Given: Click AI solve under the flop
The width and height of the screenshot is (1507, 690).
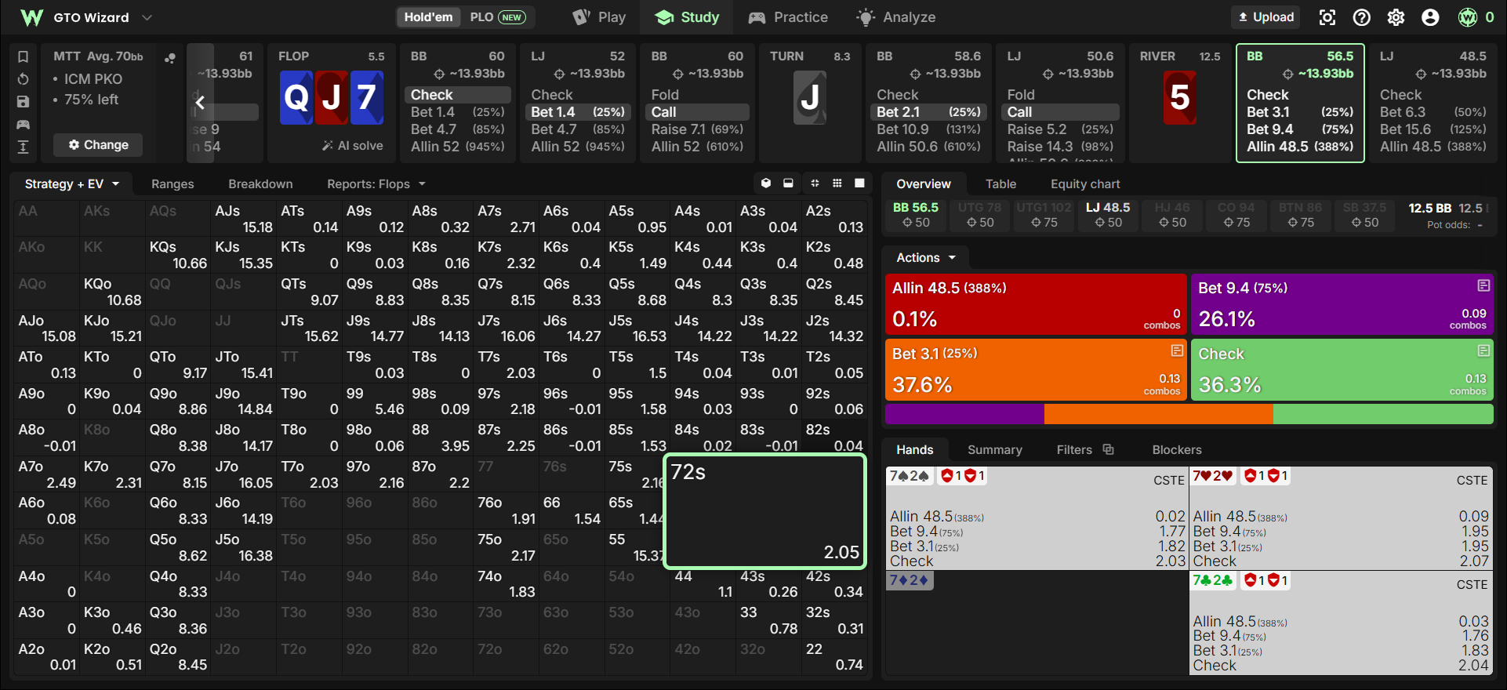Looking at the screenshot, I should pyautogui.click(x=352, y=146).
